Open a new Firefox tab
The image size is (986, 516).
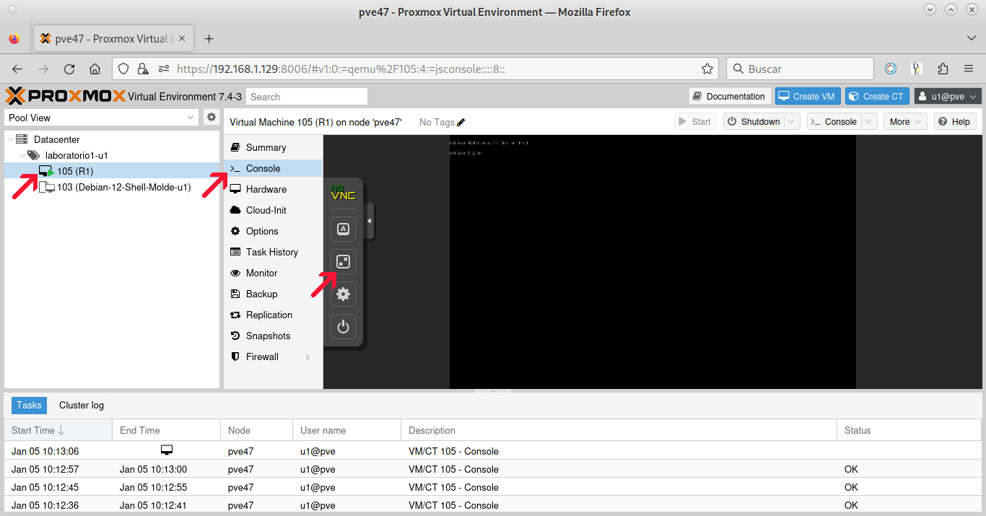pos(209,39)
